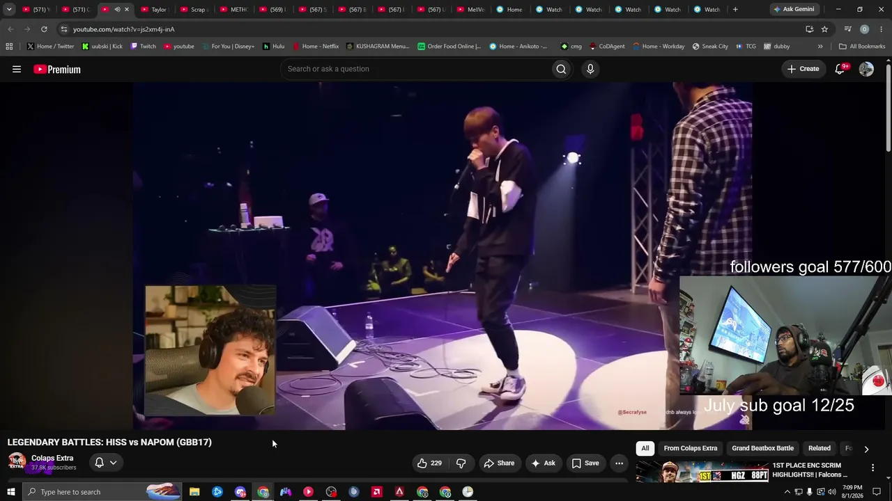Click the YouTube search magnifier button

click(561, 69)
